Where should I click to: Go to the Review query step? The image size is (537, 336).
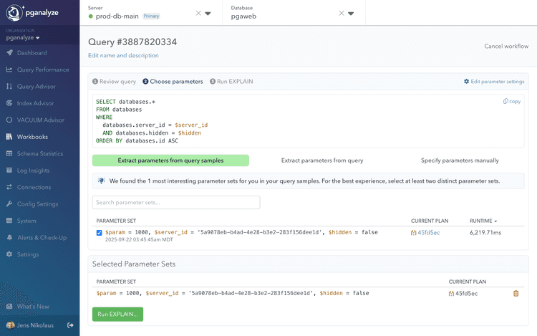pos(114,82)
